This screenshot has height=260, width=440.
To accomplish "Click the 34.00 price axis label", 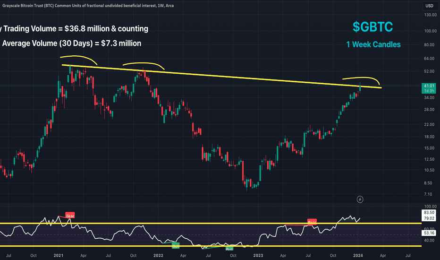I will (x=430, y=98).
